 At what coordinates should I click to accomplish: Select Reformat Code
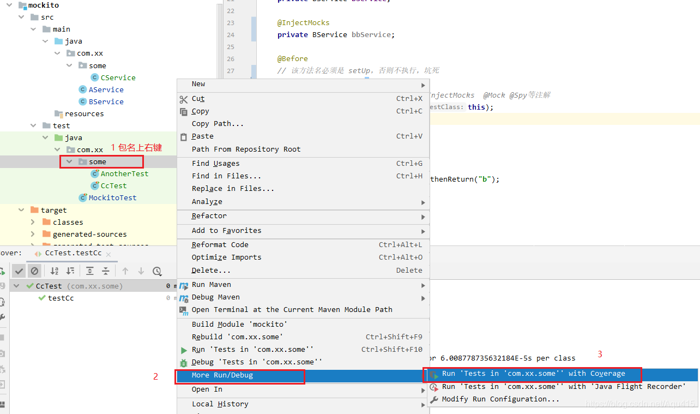tap(304, 244)
